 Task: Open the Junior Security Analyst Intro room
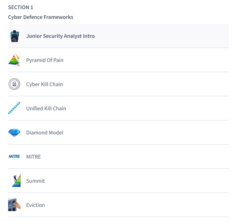[60, 36]
